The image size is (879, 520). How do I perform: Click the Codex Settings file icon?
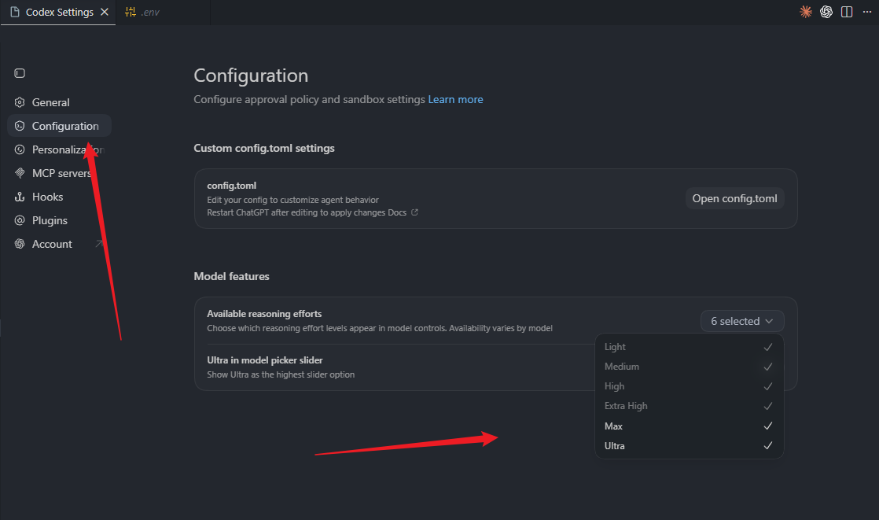[15, 12]
